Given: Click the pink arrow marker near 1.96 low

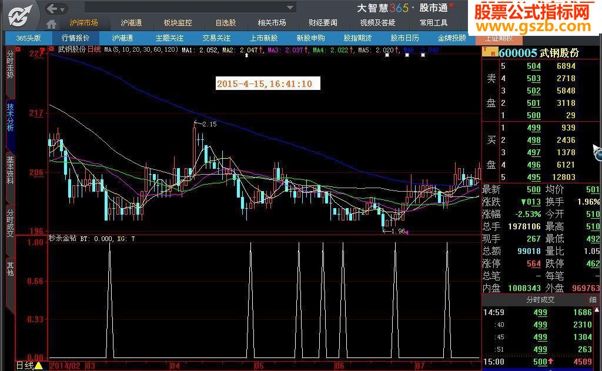Looking at the screenshot, I should click(x=407, y=232).
